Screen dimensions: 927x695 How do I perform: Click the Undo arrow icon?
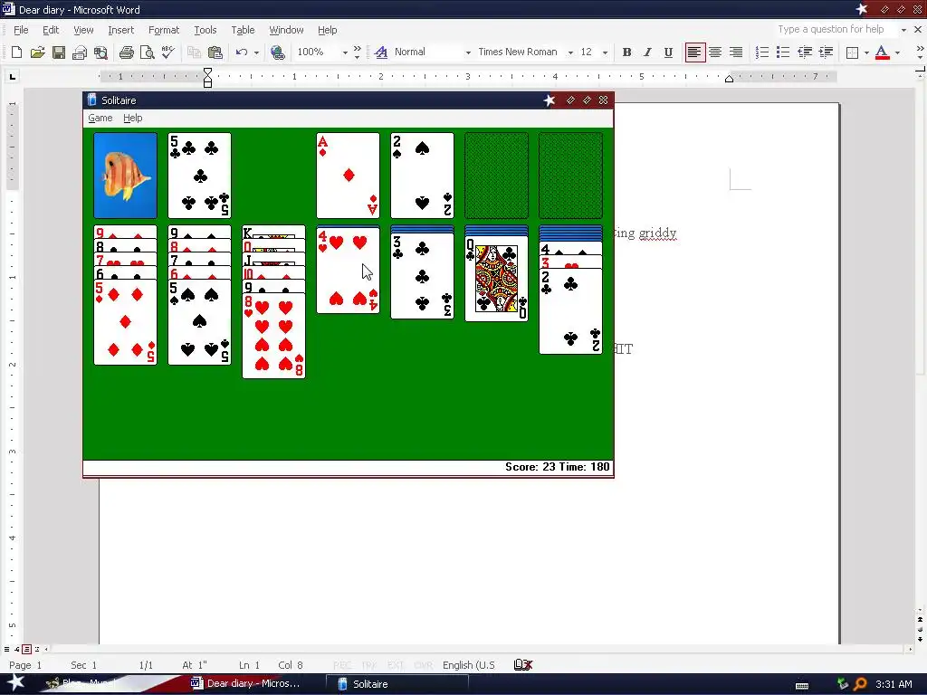pyautogui.click(x=241, y=52)
